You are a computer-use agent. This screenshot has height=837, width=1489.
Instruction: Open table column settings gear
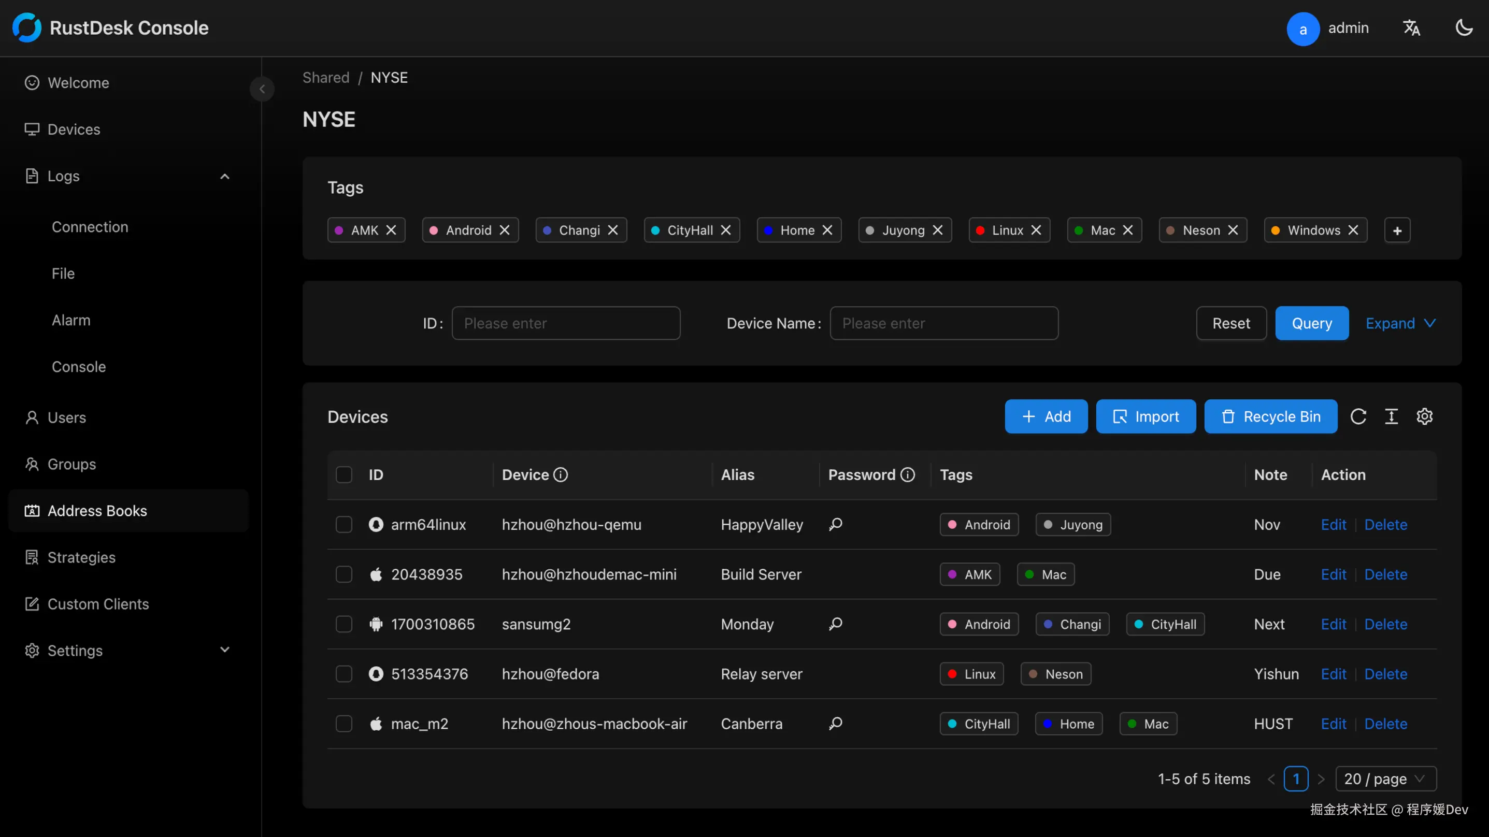point(1424,416)
